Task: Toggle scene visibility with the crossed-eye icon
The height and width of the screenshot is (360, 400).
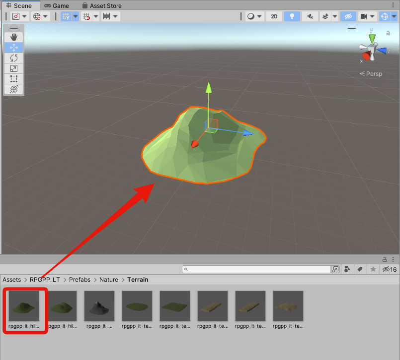Action: click(x=348, y=16)
